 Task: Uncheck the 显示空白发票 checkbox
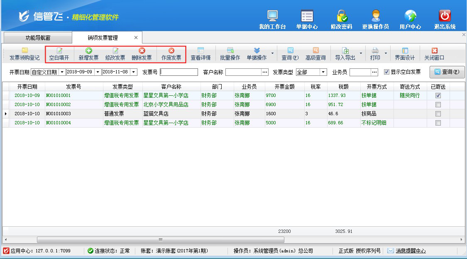pyautogui.click(x=386, y=72)
